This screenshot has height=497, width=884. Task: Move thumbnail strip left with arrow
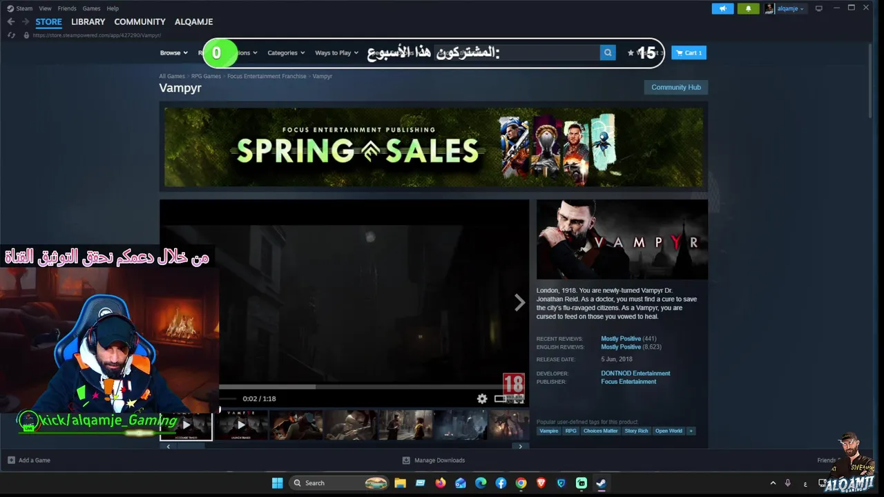168,447
